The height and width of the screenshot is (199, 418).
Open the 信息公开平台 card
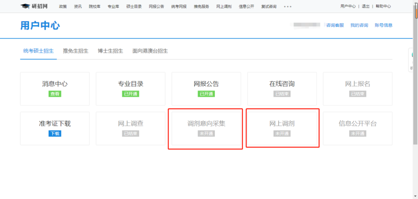pos(358,128)
